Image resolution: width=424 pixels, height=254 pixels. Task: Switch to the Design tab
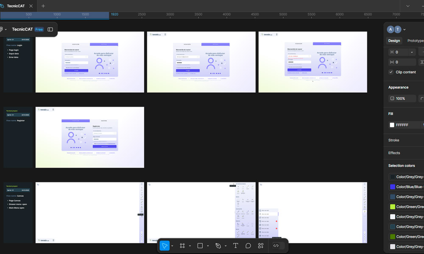(x=394, y=41)
